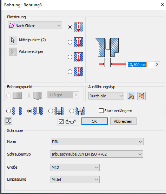Click the OK button

coord(94,121)
